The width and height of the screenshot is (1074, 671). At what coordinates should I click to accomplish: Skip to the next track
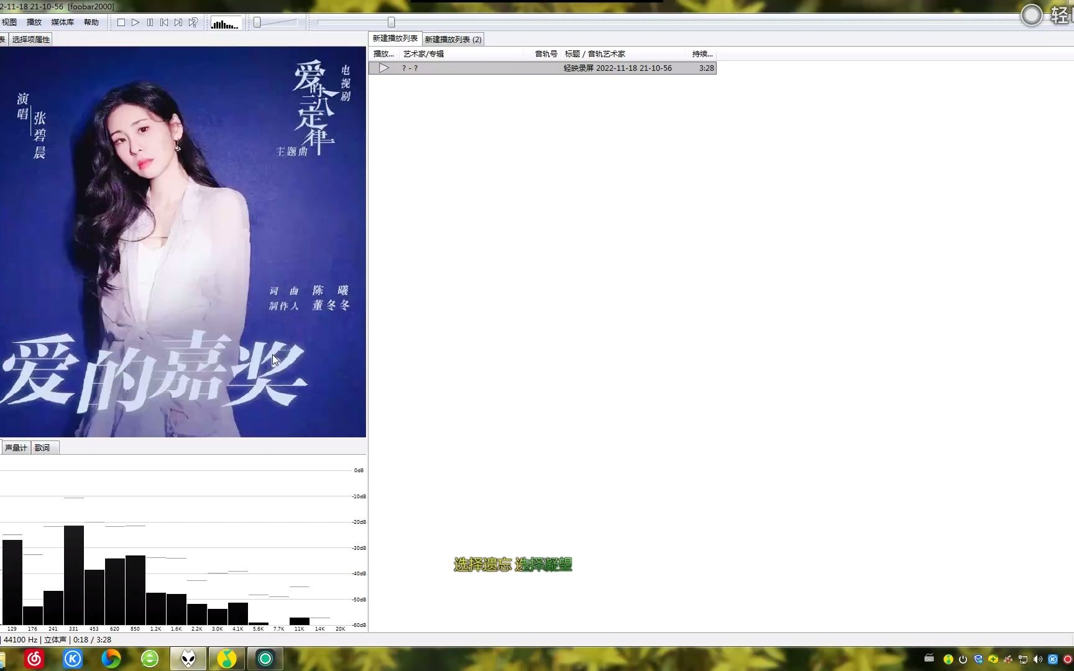coord(178,22)
